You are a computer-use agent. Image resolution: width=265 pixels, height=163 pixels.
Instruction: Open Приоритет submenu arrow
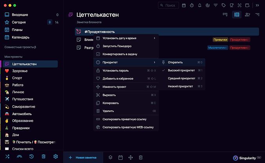point(154,62)
